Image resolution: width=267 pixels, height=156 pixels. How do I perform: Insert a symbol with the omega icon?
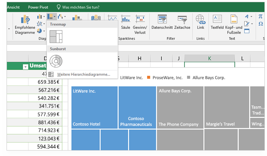tap(260, 24)
